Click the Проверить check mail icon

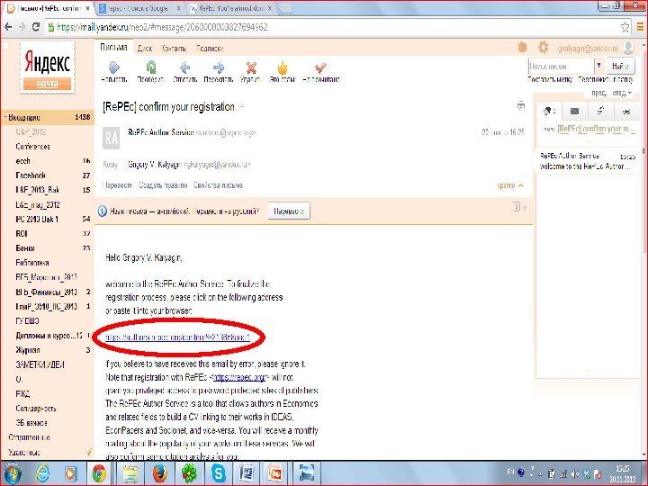[x=151, y=67]
